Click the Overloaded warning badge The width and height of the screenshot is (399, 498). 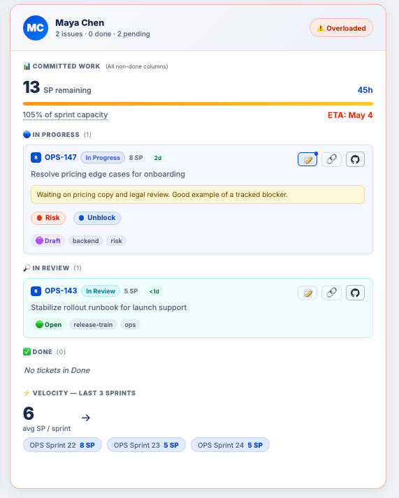pyautogui.click(x=341, y=28)
